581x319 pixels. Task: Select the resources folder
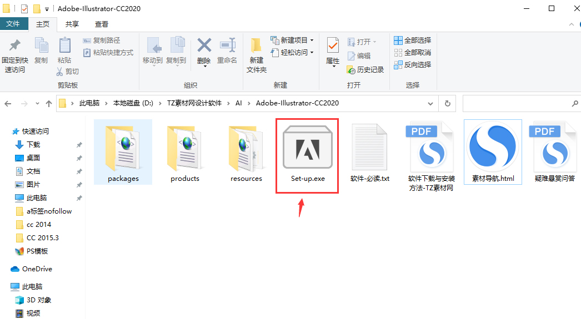coord(246,152)
